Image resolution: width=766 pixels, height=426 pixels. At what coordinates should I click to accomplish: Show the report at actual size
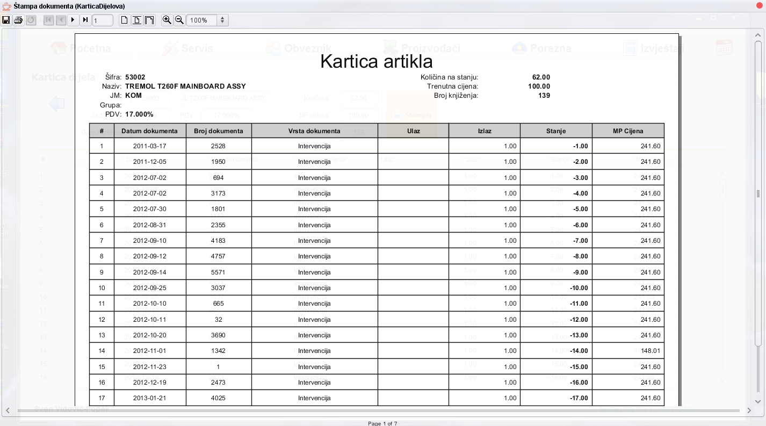(125, 20)
